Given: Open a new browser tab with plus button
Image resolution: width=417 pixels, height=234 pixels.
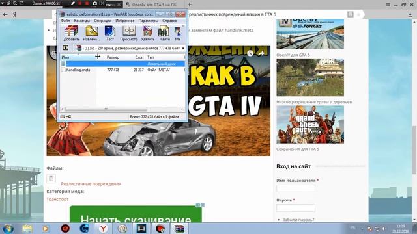Looking at the screenshot, I should 190,5.
